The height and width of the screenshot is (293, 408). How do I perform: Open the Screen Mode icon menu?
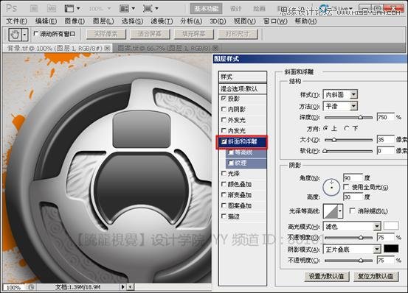[151, 9]
